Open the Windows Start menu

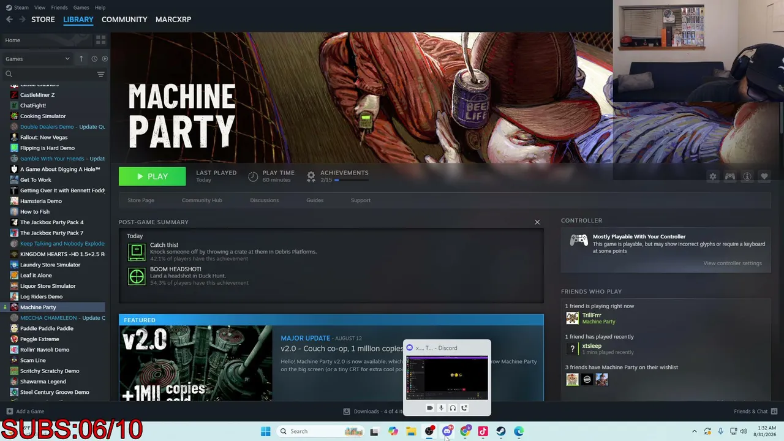coord(265,431)
